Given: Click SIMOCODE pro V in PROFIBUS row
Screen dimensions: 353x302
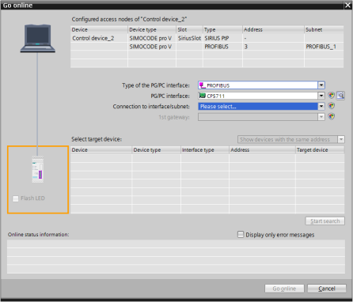Looking at the screenshot, I should click(x=152, y=47).
